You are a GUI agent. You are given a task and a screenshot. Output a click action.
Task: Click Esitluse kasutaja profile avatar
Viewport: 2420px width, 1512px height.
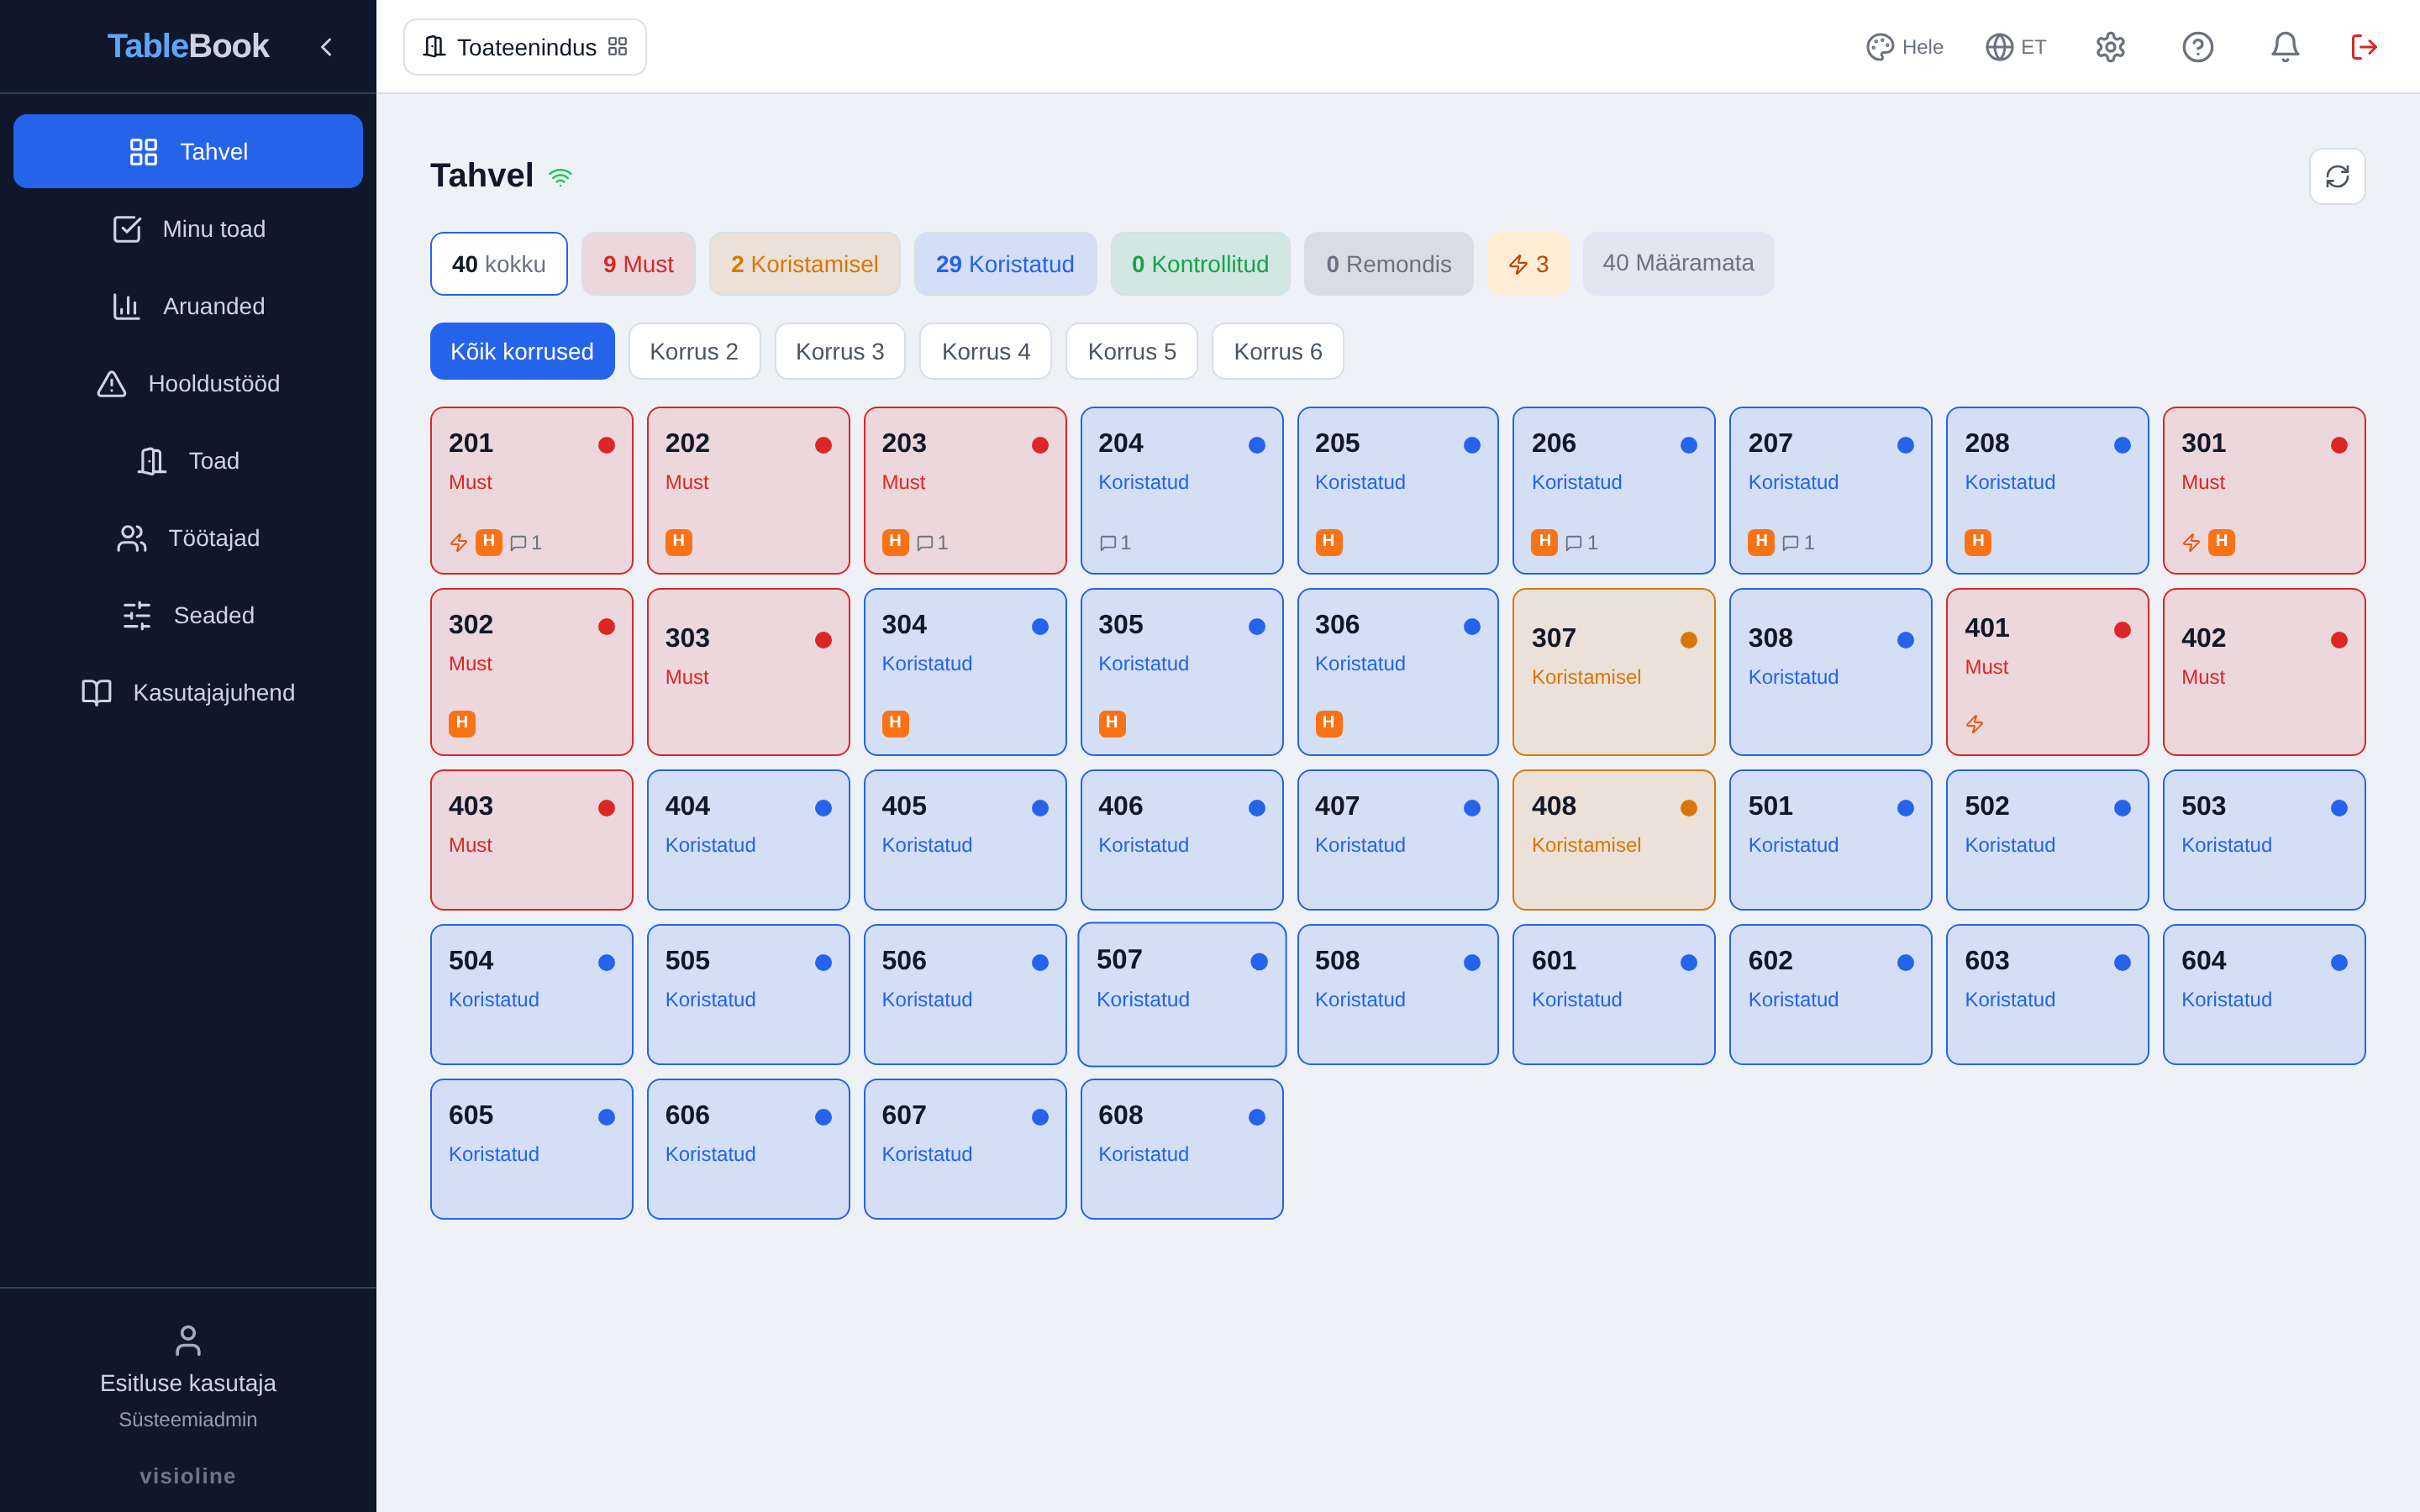188,1340
